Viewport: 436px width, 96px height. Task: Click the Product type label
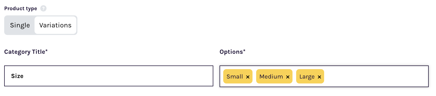point(21,9)
